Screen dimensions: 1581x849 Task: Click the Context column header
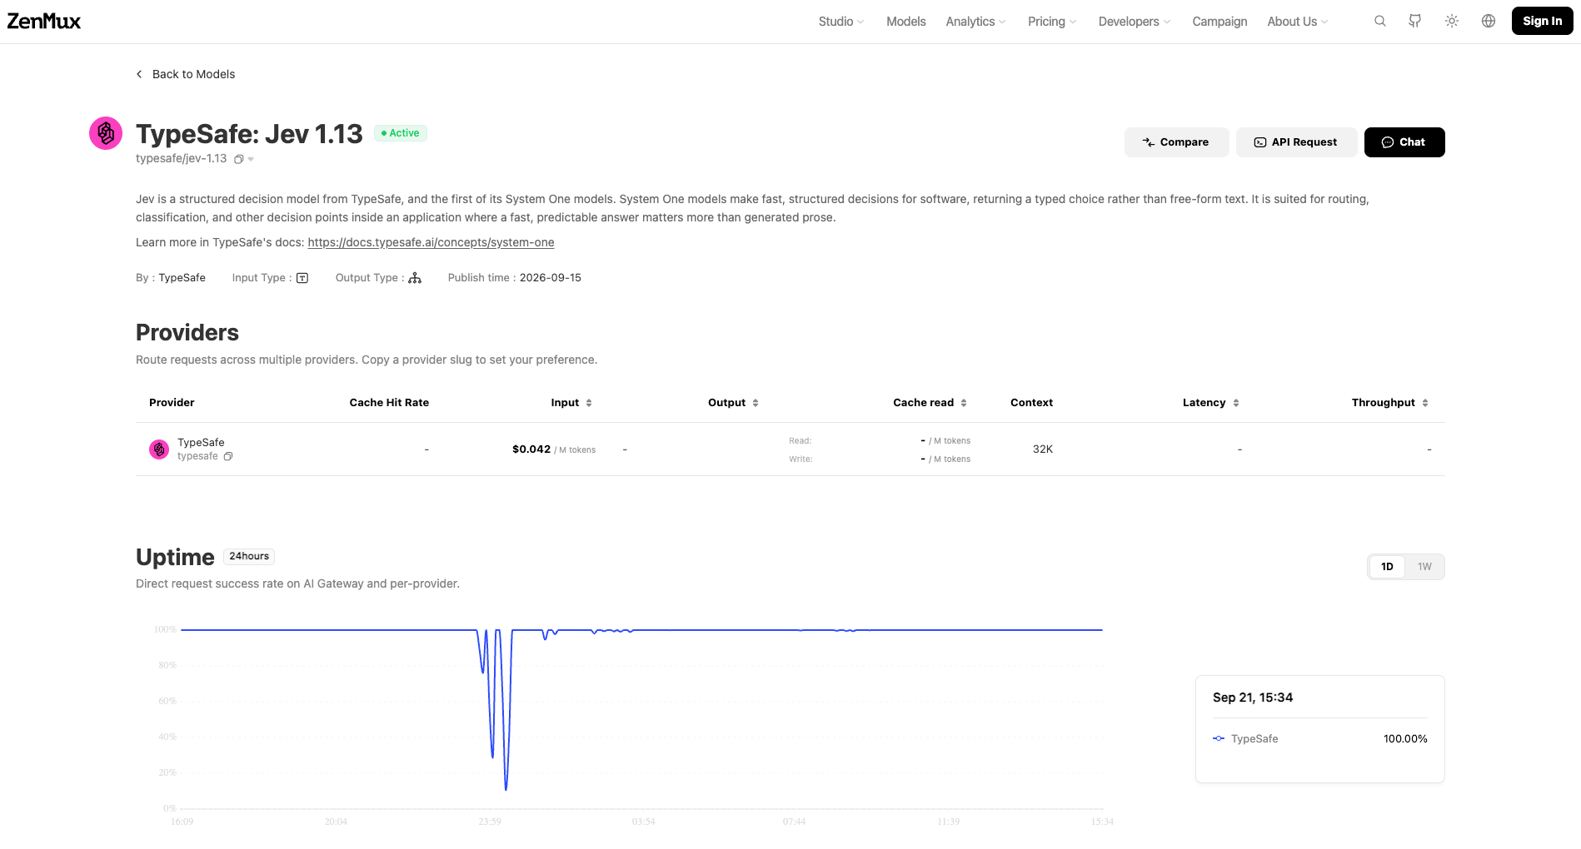(1031, 403)
